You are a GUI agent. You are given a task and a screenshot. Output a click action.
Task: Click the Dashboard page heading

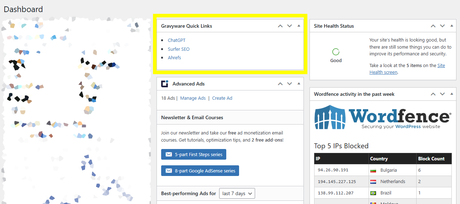click(x=23, y=9)
